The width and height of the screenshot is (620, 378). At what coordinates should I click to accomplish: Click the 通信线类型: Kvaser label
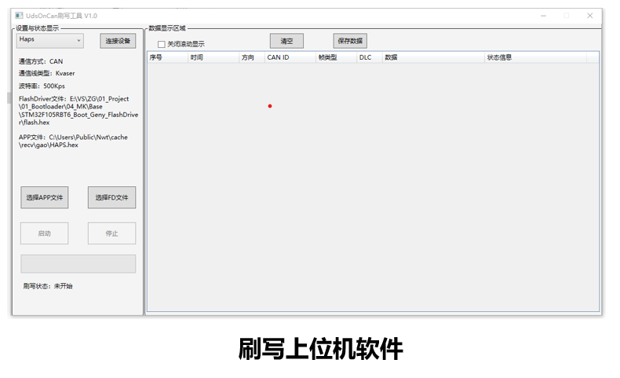46,73
